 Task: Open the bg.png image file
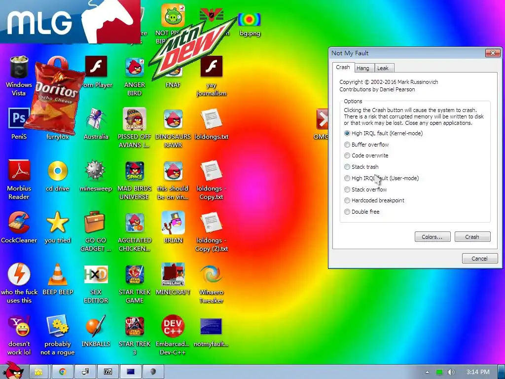pyautogui.click(x=249, y=19)
